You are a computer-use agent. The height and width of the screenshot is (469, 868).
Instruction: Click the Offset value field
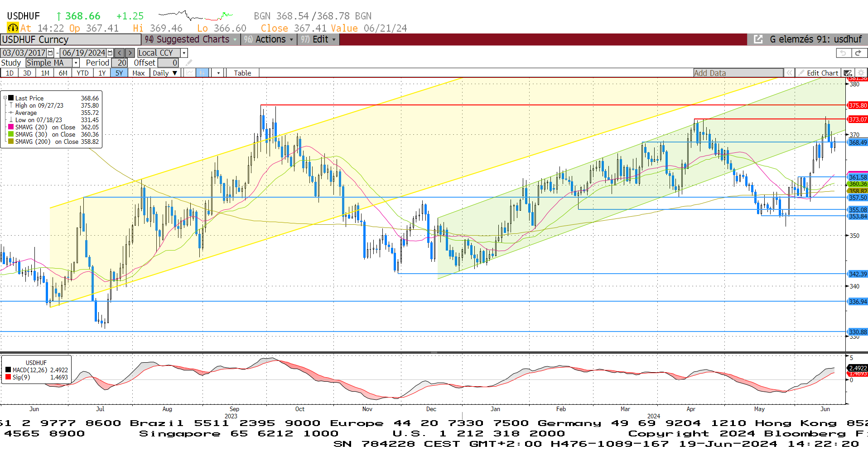168,63
